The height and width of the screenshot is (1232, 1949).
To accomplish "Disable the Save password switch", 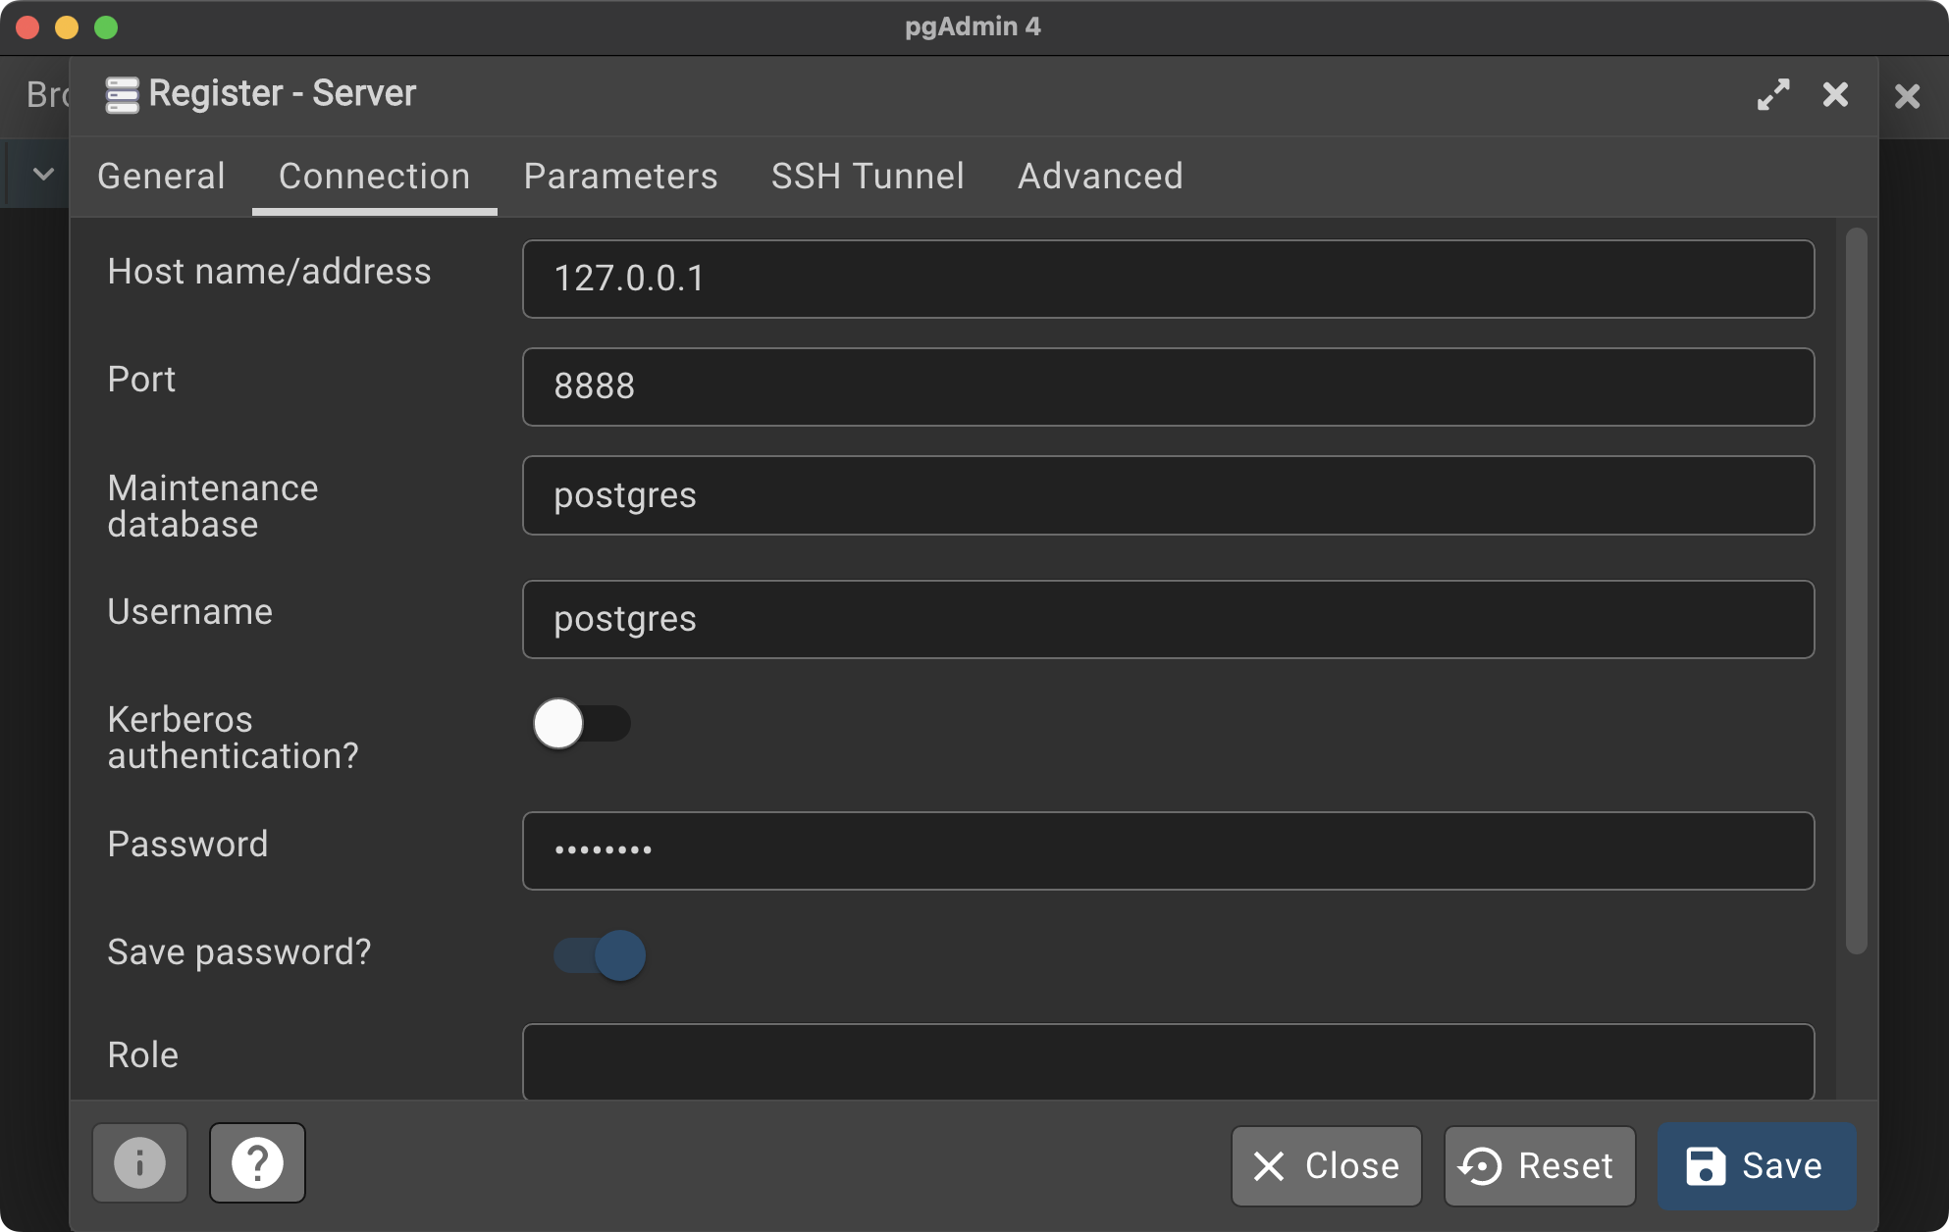I will (600, 955).
